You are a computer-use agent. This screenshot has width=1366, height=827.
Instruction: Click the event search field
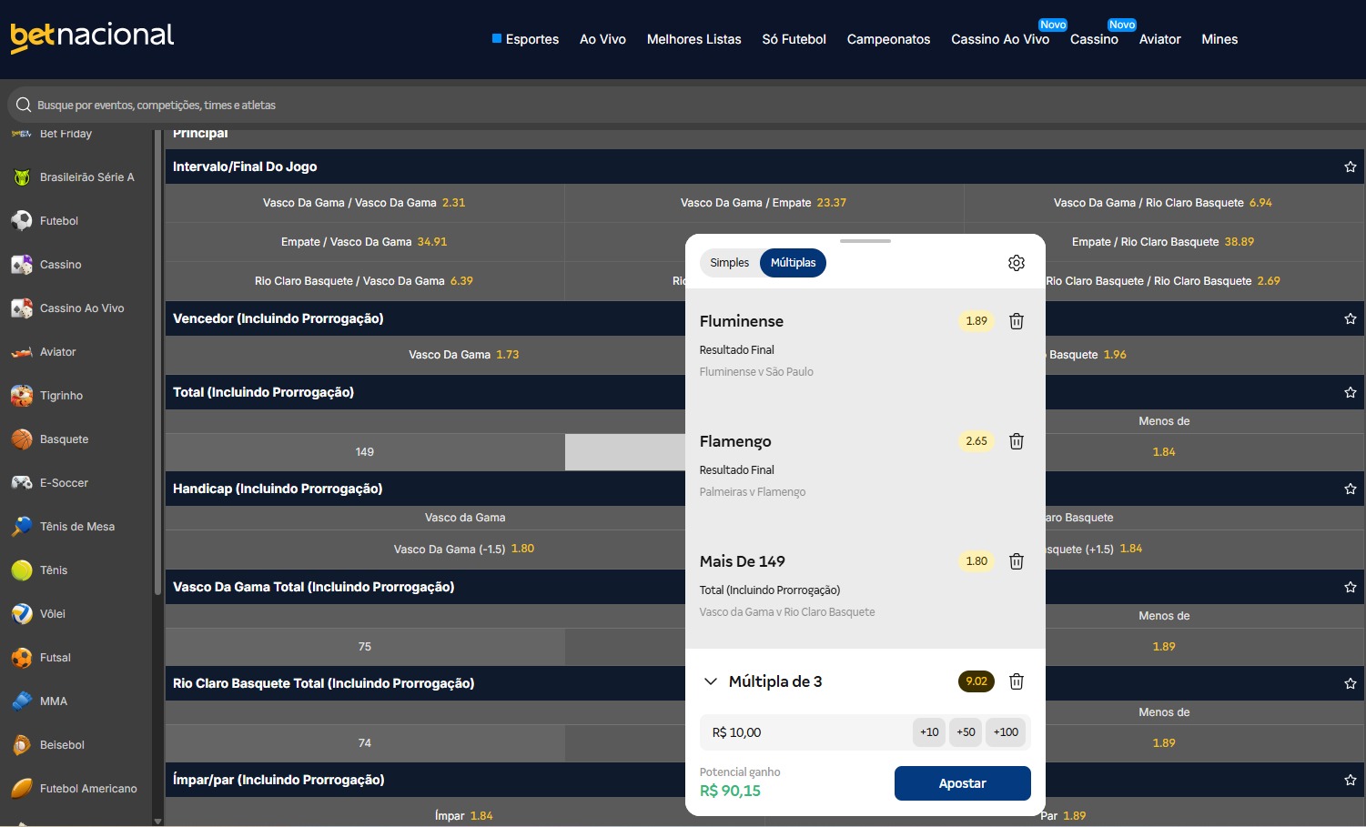coord(364,106)
